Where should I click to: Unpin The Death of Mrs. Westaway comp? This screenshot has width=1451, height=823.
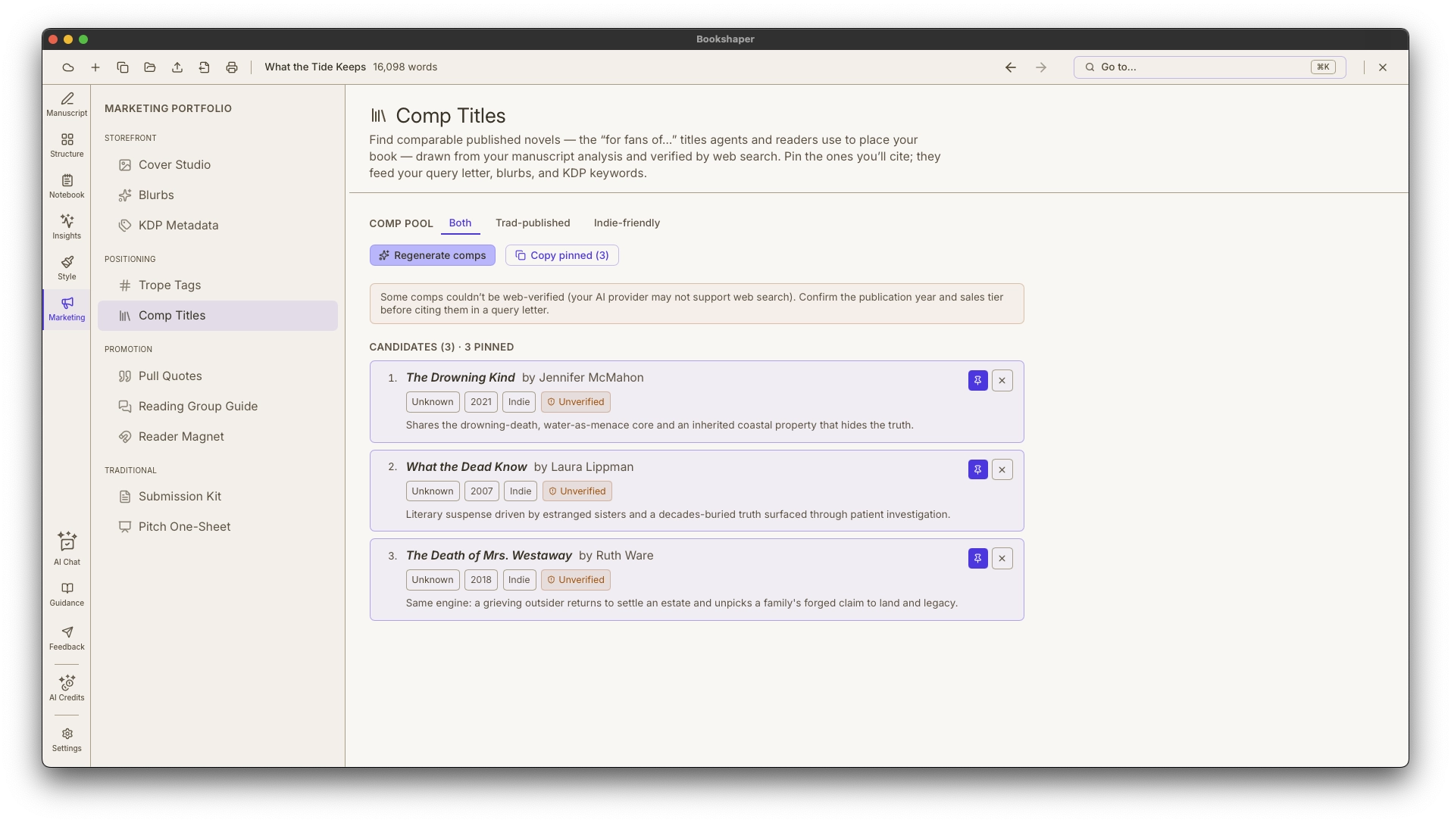[978, 558]
